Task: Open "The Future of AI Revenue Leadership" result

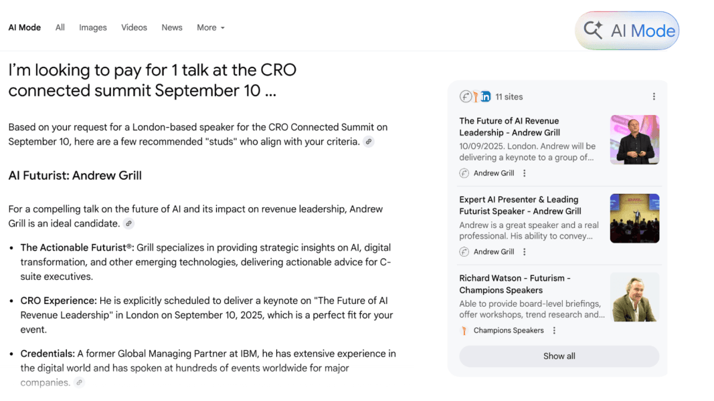Action: pyautogui.click(x=509, y=126)
